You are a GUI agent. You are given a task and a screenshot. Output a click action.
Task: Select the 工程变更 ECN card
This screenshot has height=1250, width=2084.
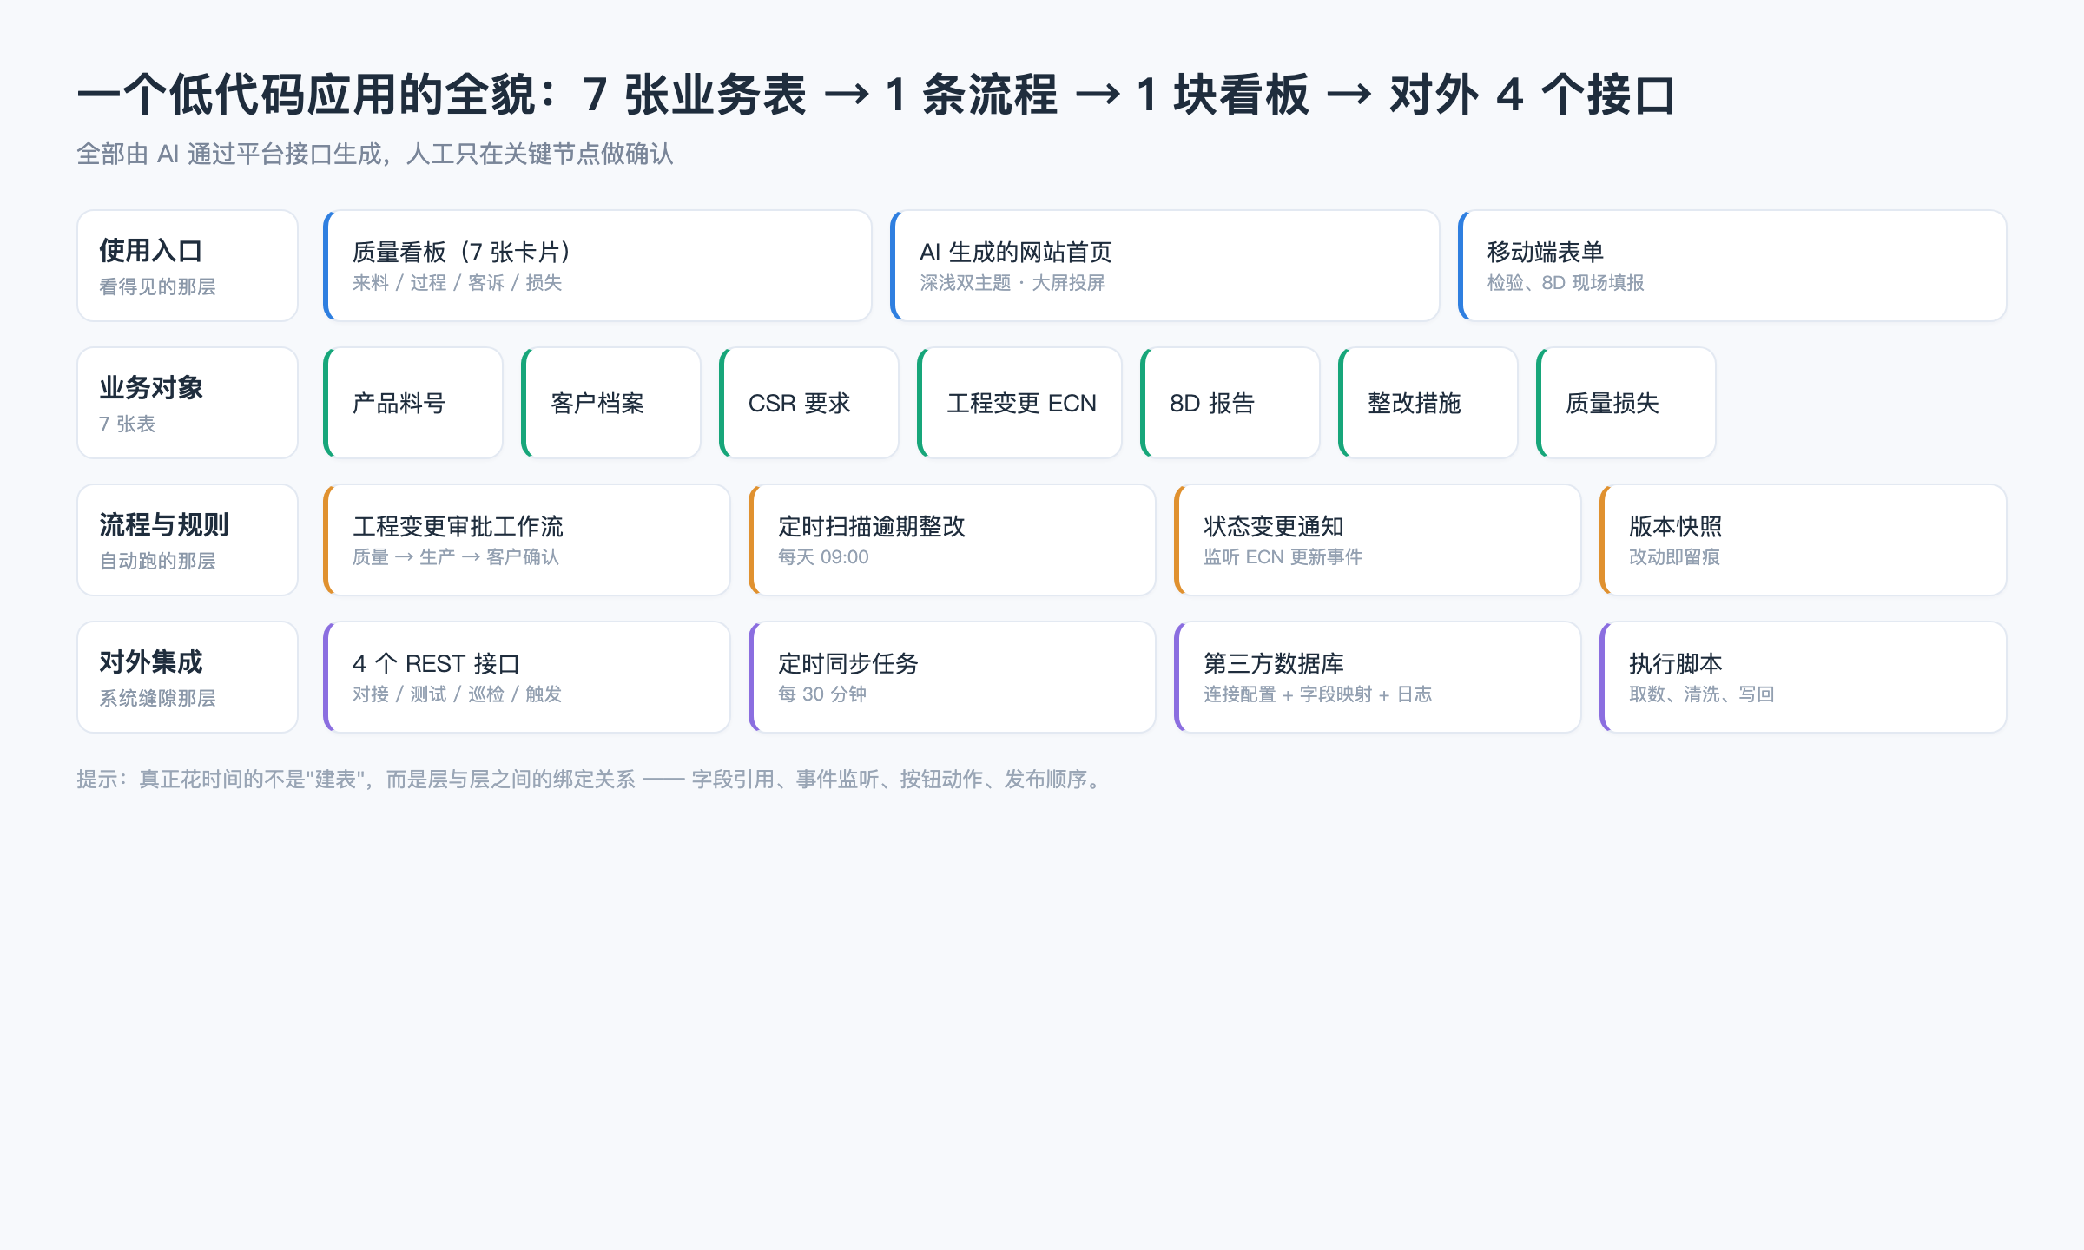pos(1019,403)
